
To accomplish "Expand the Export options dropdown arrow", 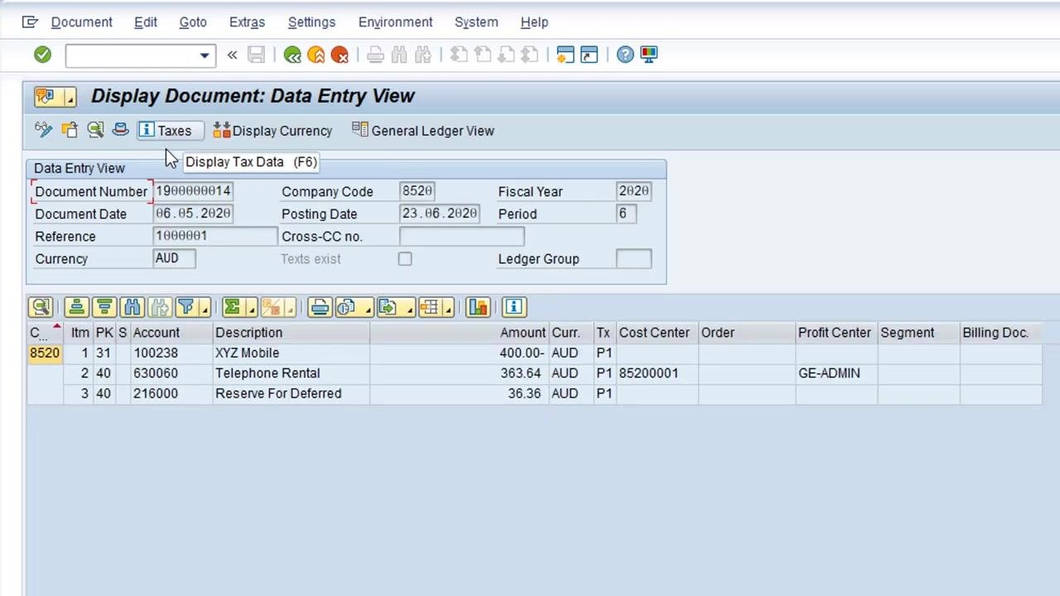I will click(409, 308).
